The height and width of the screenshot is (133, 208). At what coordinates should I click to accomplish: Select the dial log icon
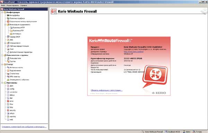(x=8, y=98)
